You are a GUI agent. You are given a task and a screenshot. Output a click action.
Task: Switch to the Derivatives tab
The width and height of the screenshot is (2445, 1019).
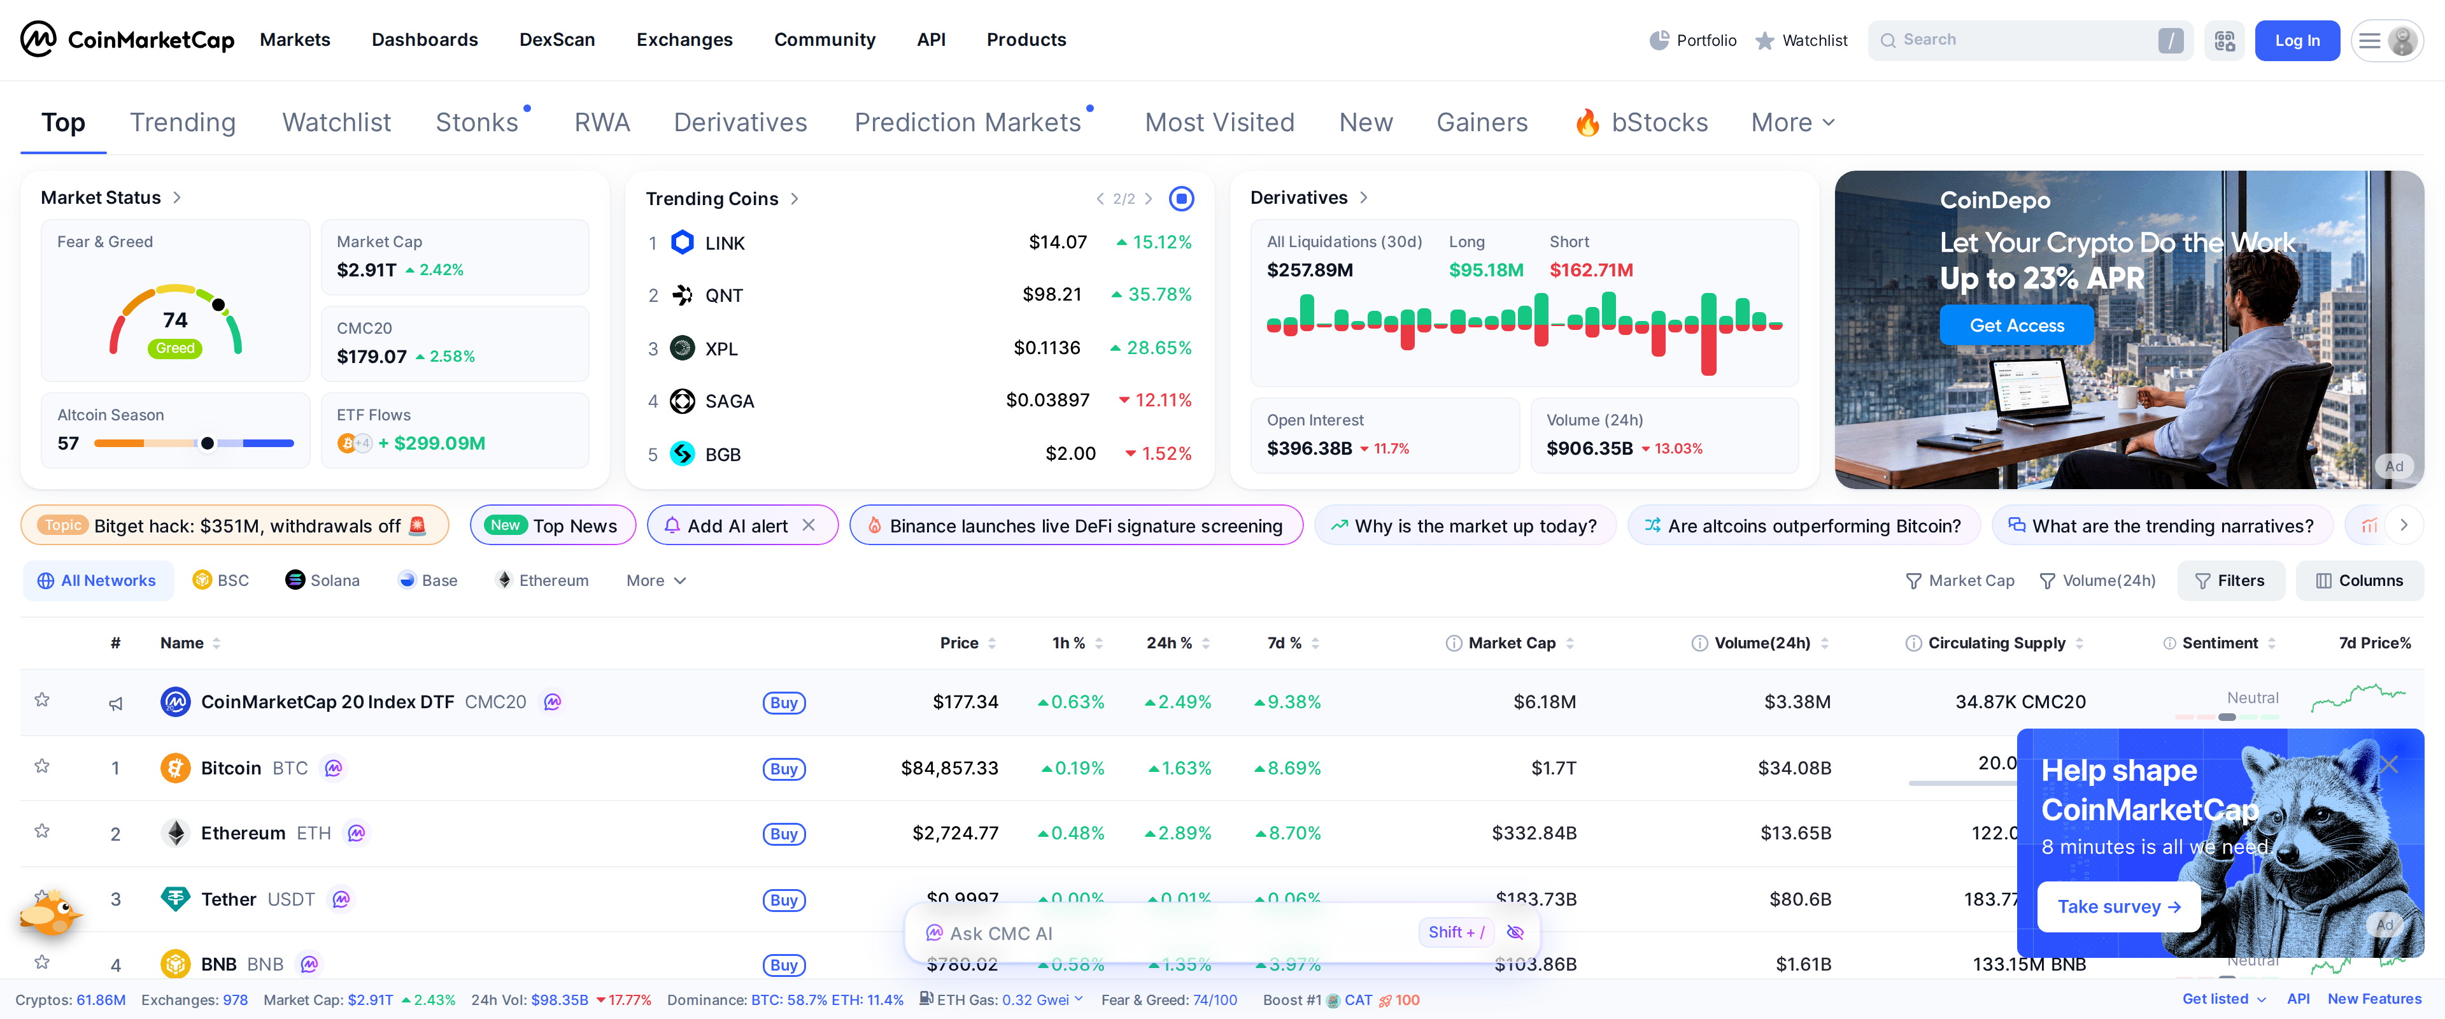(x=741, y=122)
